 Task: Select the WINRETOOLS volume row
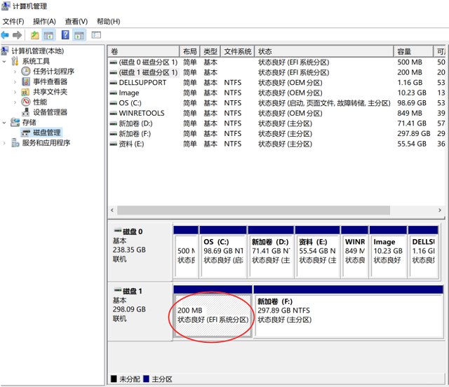click(x=276, y=113)
